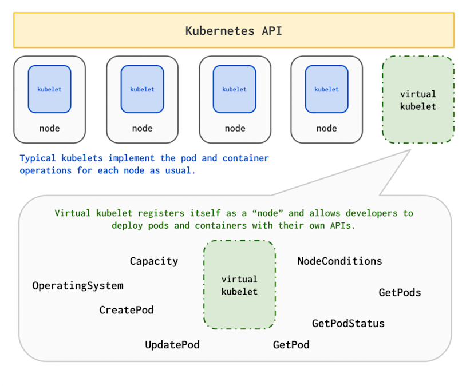
Task: Click the kubelet in the fourth node
Action: 326,89
